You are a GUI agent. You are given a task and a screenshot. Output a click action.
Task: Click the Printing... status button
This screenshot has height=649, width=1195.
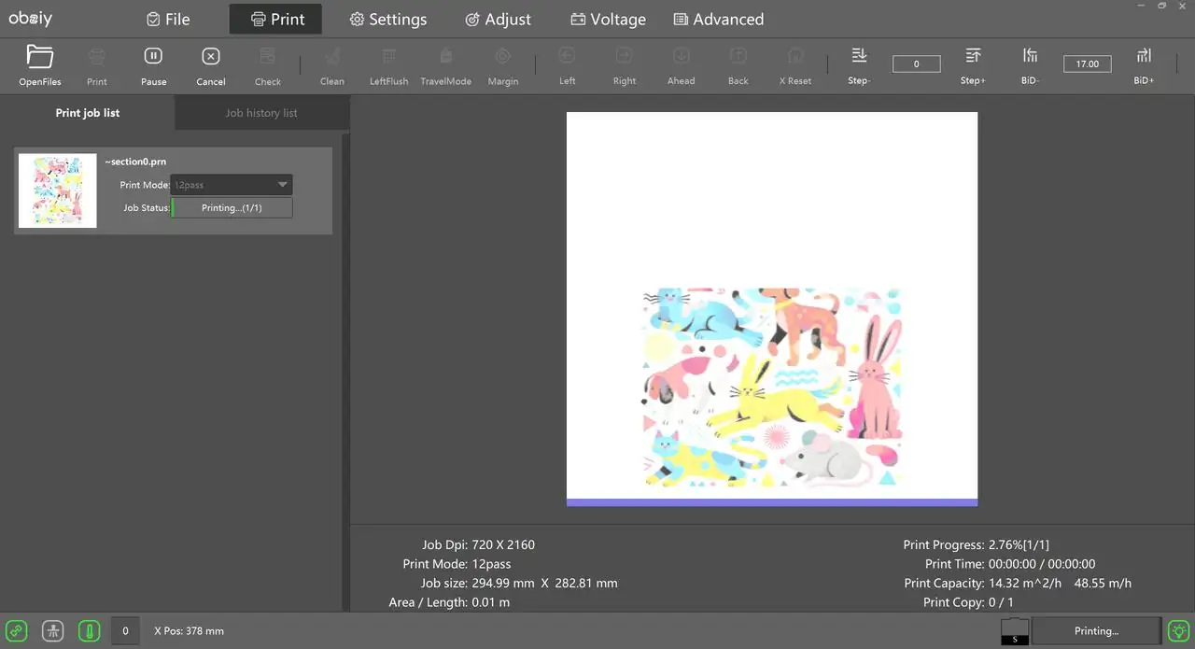(x=1096, y=631)
